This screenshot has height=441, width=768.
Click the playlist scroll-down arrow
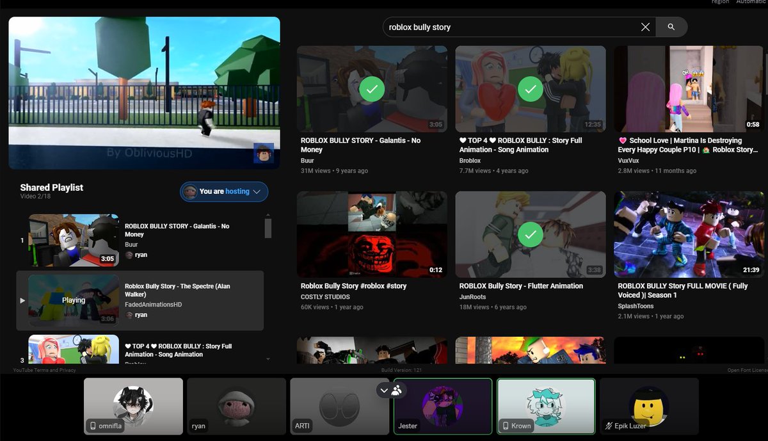click(x=268, y=359)
